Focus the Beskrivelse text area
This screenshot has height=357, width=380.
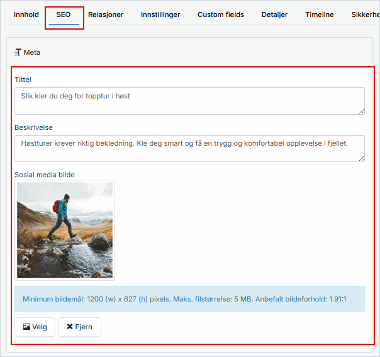189,148
